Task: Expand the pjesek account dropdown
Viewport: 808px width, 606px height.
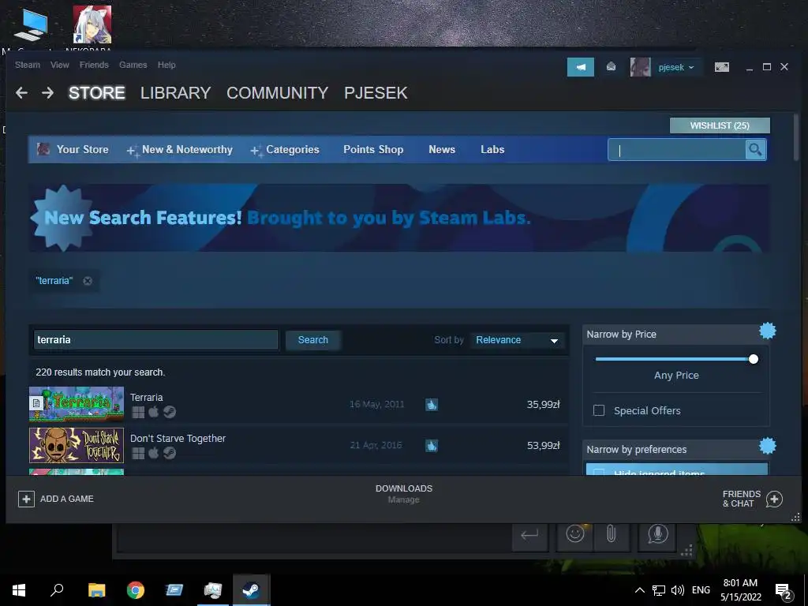Action: click(x=676, y=68)
